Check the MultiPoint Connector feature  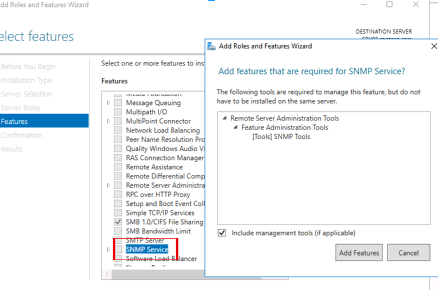click(118, 121)
